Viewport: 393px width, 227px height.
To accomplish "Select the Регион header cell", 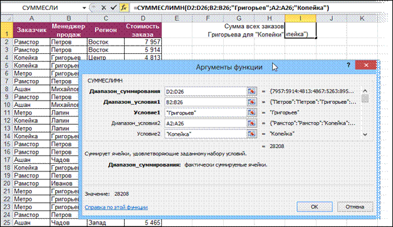I will pos(106,30).
